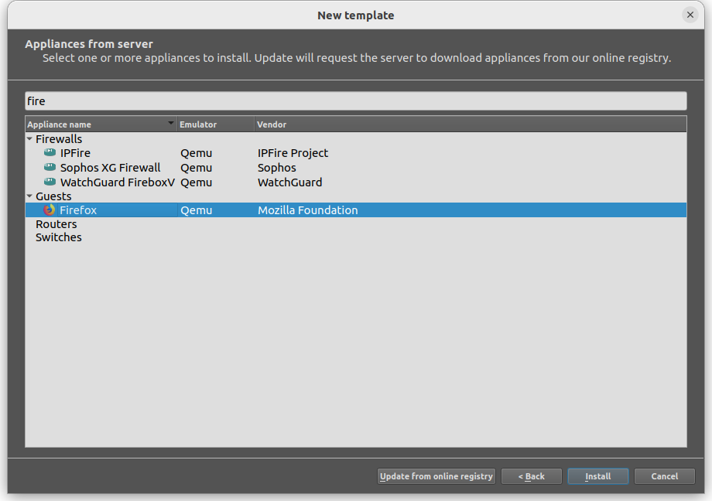Click the Firefox logo icon
Image resolution: width=712 pixels, height=501 pixels.
[x=49, y=210]
